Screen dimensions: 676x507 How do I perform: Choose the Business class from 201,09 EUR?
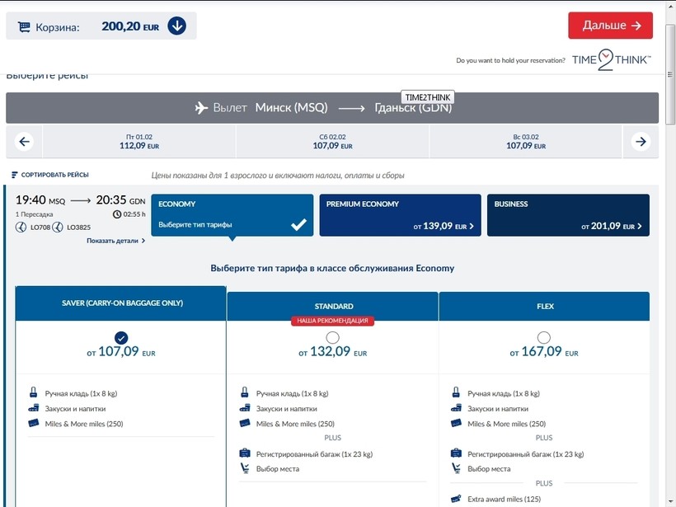click(x=568, y=215)
